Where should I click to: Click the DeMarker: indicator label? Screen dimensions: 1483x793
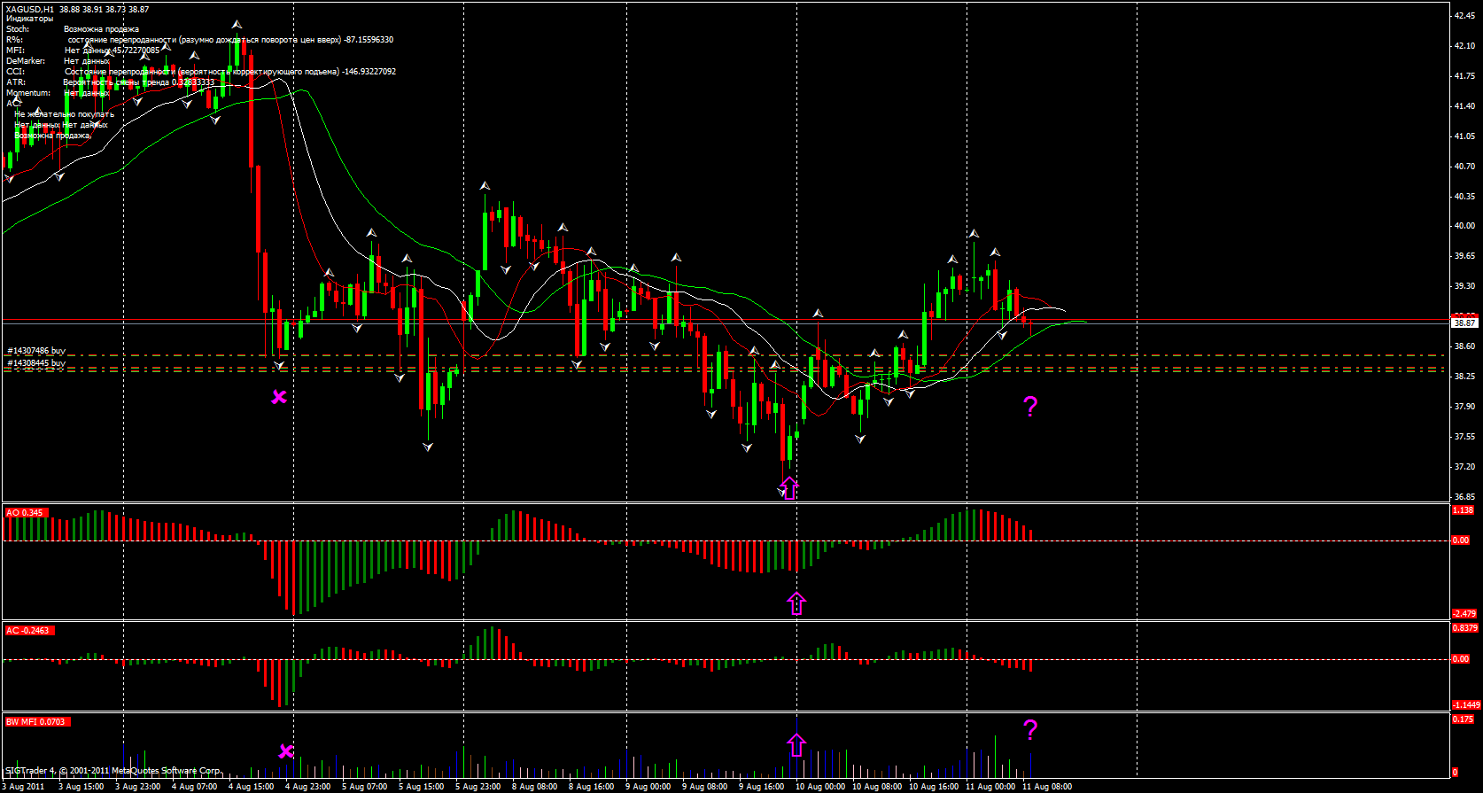click(26, 61)
